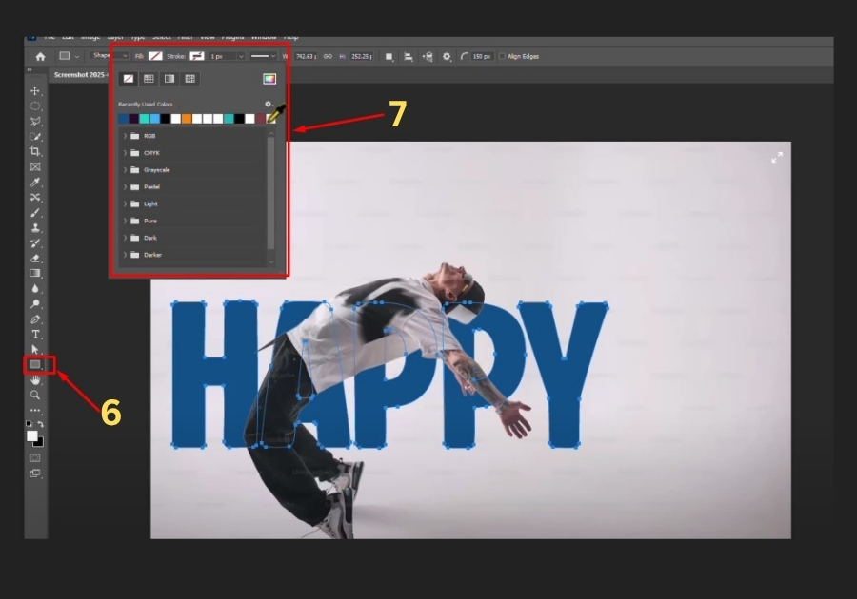Reset default foreground and background colors
This screenshot has width=857, height=599.
(x=30, y=424)
